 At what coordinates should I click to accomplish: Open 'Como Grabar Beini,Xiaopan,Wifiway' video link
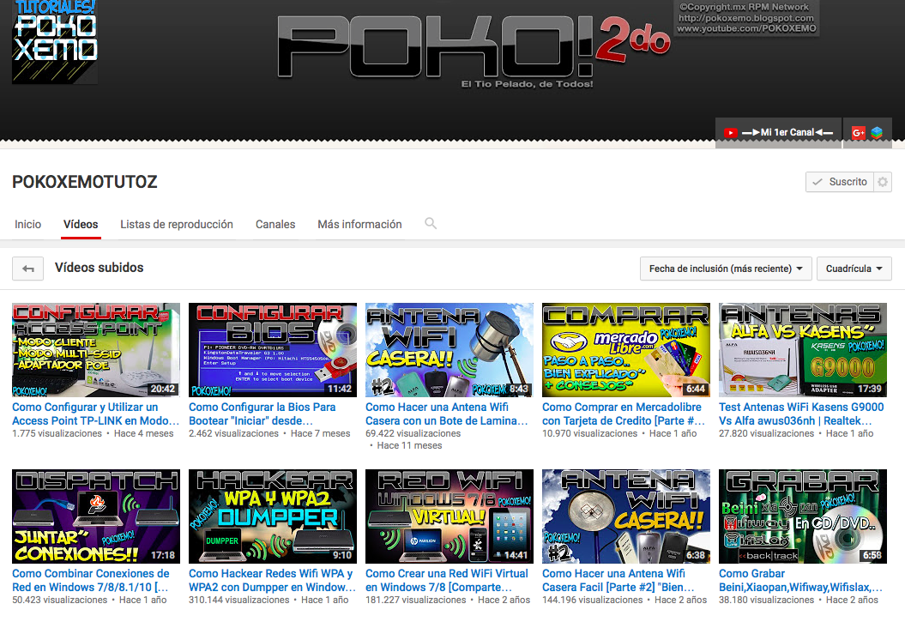pyautogui.click(x=800, y=581)
